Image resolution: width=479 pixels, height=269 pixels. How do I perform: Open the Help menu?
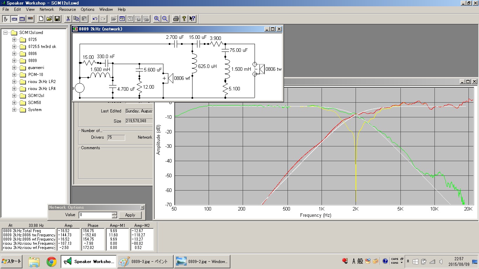(122, 9)
